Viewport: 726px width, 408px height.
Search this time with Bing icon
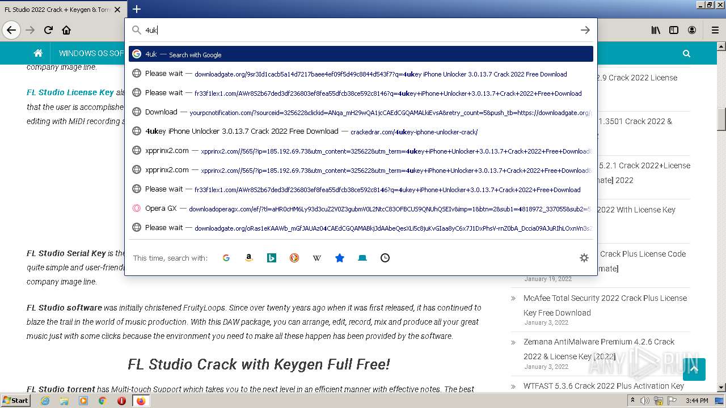(272, 258)
